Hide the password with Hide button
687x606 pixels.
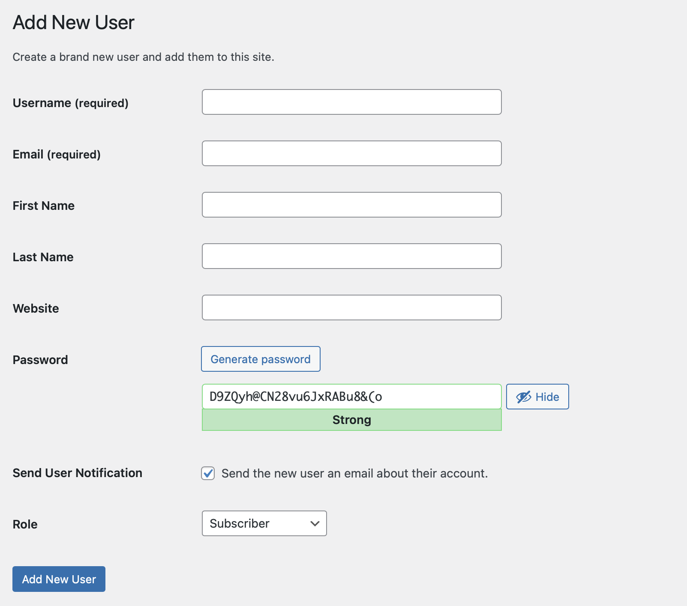[537, 397]
